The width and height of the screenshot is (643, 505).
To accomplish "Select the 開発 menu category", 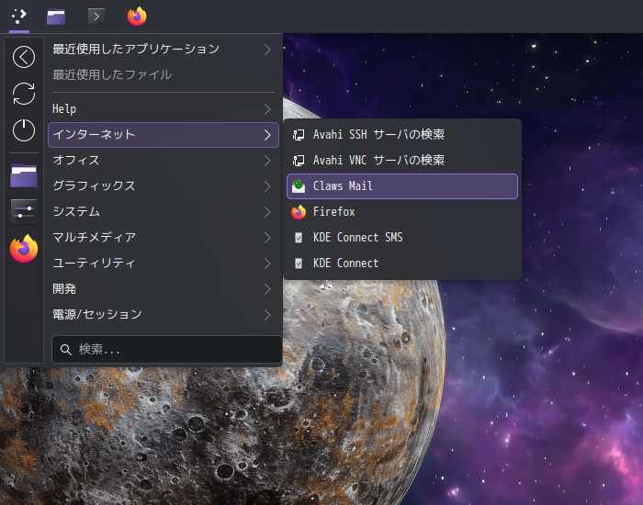I will tap(164, 289).
